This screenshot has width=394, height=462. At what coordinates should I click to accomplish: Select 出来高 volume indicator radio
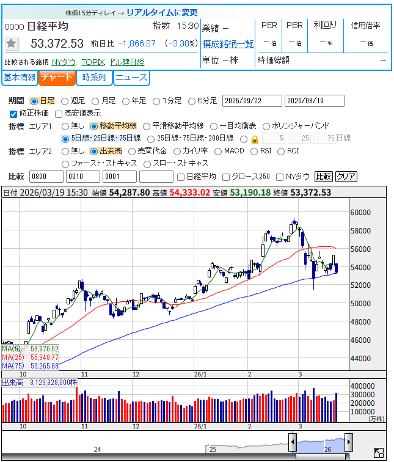93,152
